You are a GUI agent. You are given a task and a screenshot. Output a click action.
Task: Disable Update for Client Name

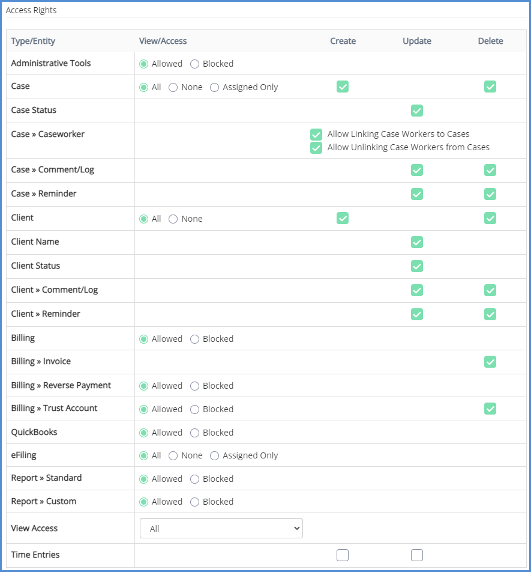click(417, 242)
